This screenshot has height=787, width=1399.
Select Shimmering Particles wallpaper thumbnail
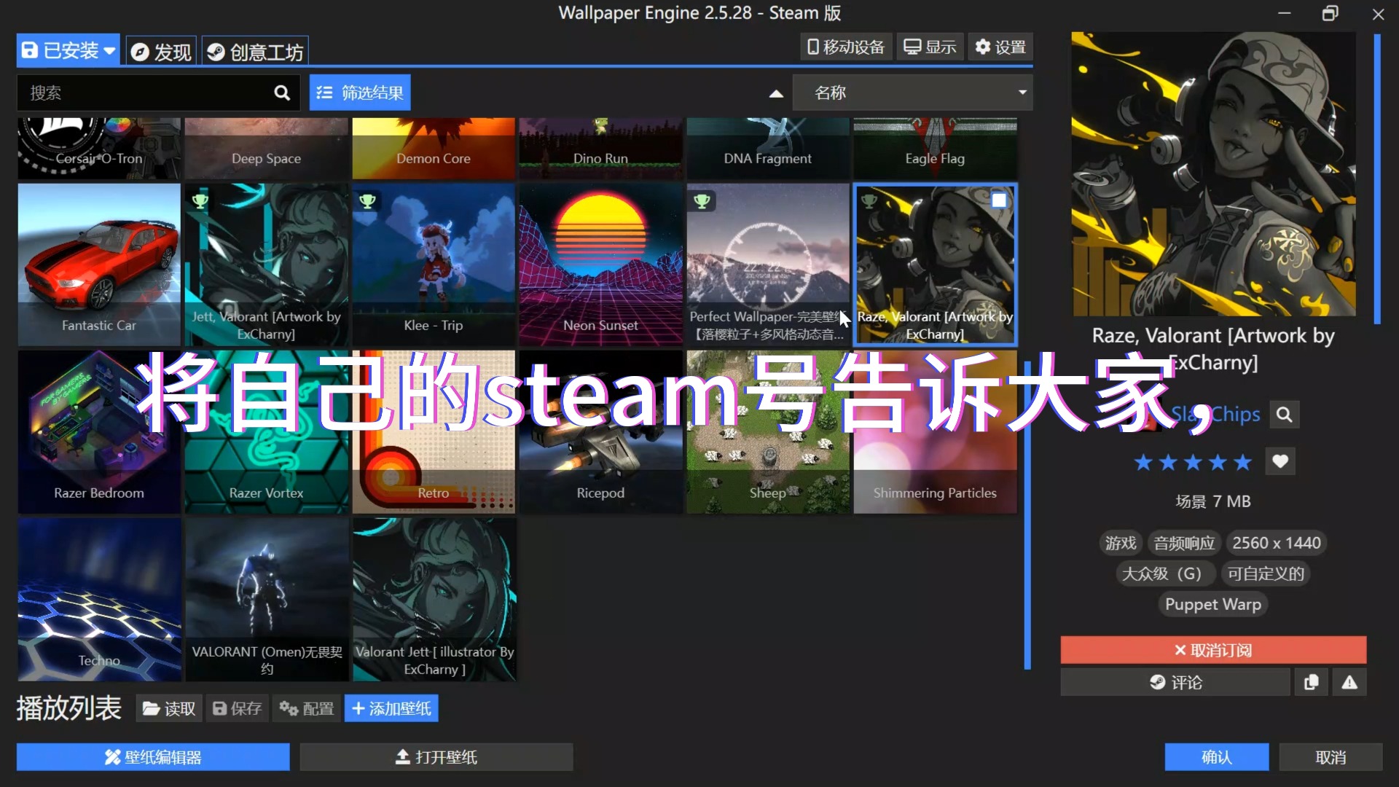[935, 432]
